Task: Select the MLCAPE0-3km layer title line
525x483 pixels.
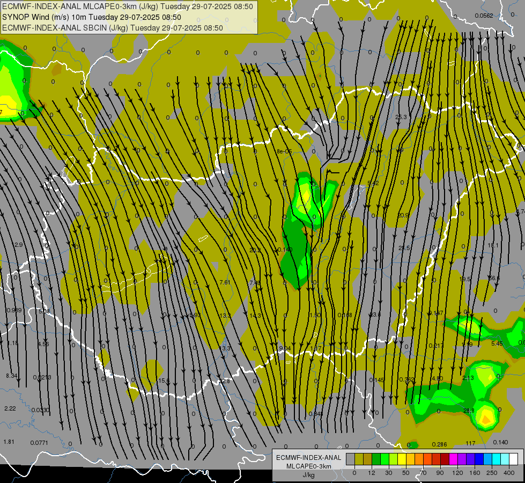Action: tap(128, 6)
